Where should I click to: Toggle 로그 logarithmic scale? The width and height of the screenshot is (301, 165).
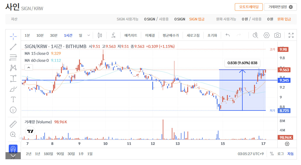[x=280, y=154]
